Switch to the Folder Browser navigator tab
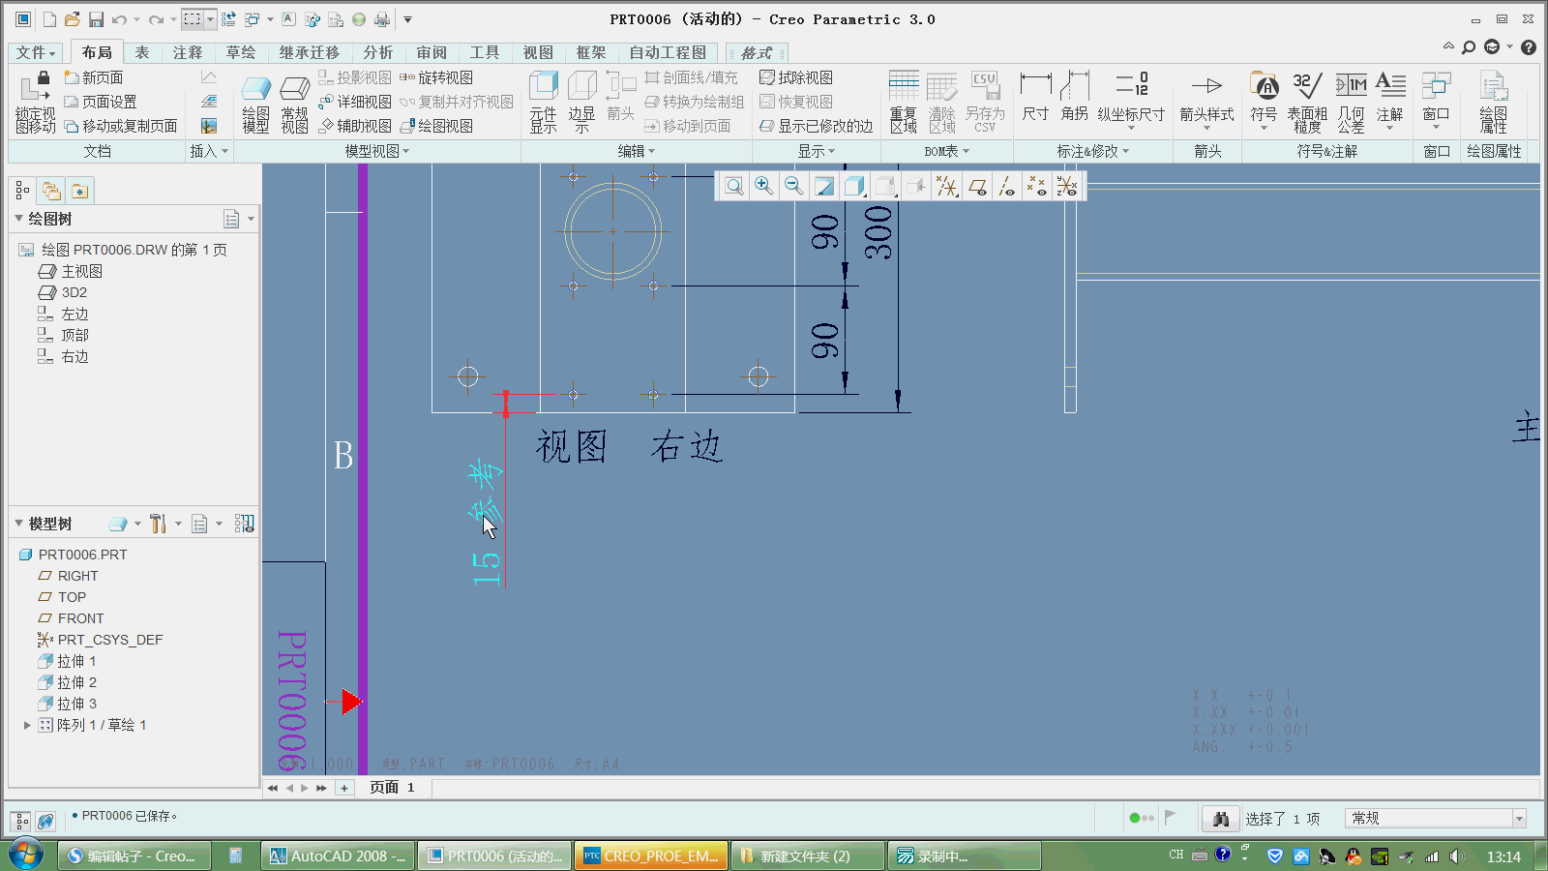 tap(51, 191)
